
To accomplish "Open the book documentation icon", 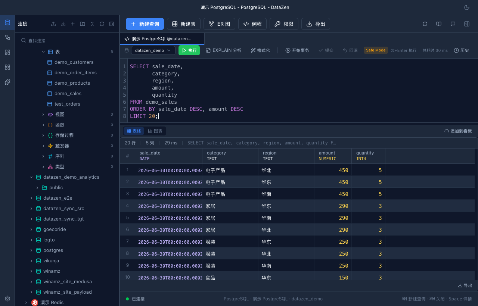I will coord(439,24).
